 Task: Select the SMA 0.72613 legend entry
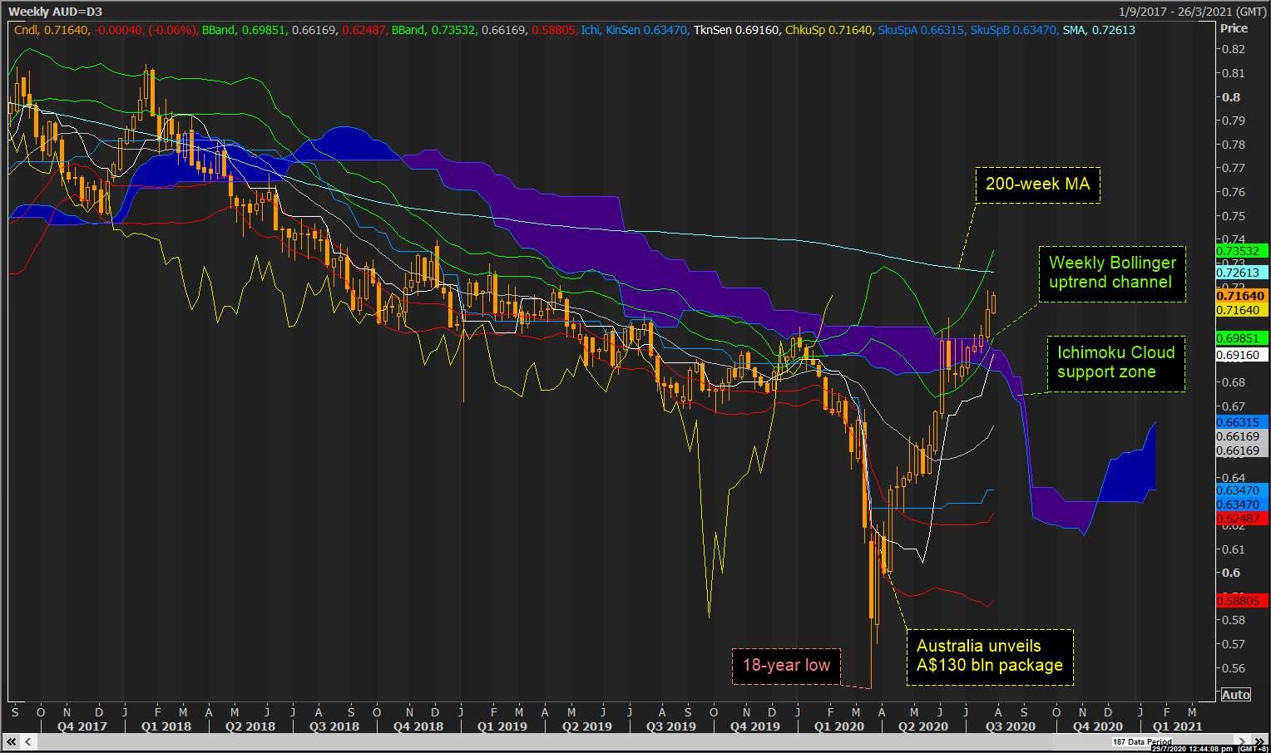[1100, 30]
